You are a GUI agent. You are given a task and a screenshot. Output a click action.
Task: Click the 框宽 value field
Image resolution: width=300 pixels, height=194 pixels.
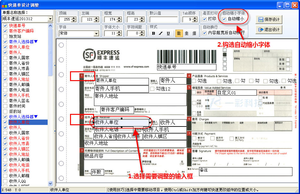[x=111, y=19]
